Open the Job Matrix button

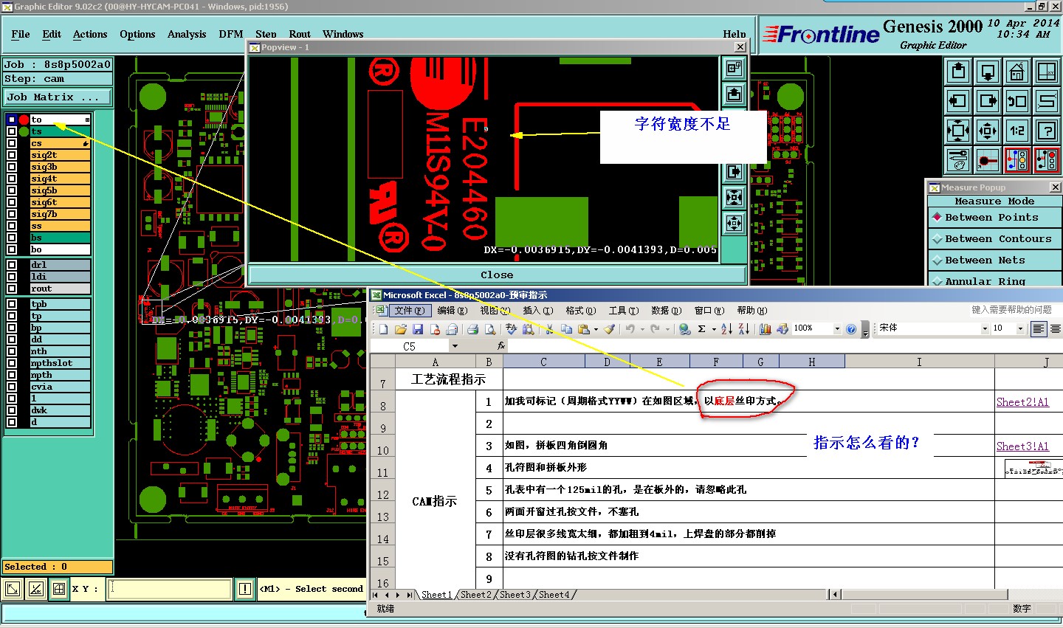58,97
